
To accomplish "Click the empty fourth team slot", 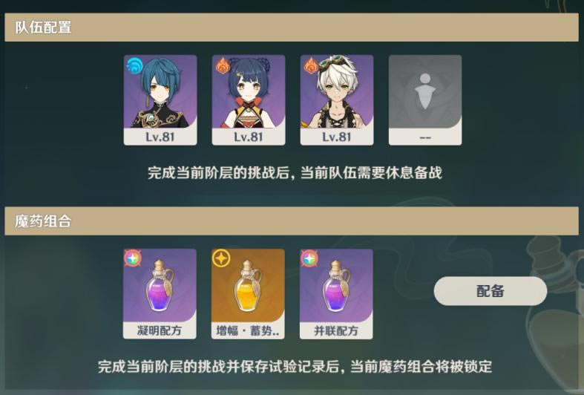I will coord(425,100).
